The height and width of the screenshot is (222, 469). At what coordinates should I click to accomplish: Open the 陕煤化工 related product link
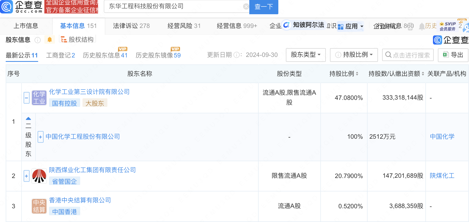pos(442,176)
